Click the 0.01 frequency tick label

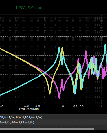pyautogui.click(x=27, y=106)
